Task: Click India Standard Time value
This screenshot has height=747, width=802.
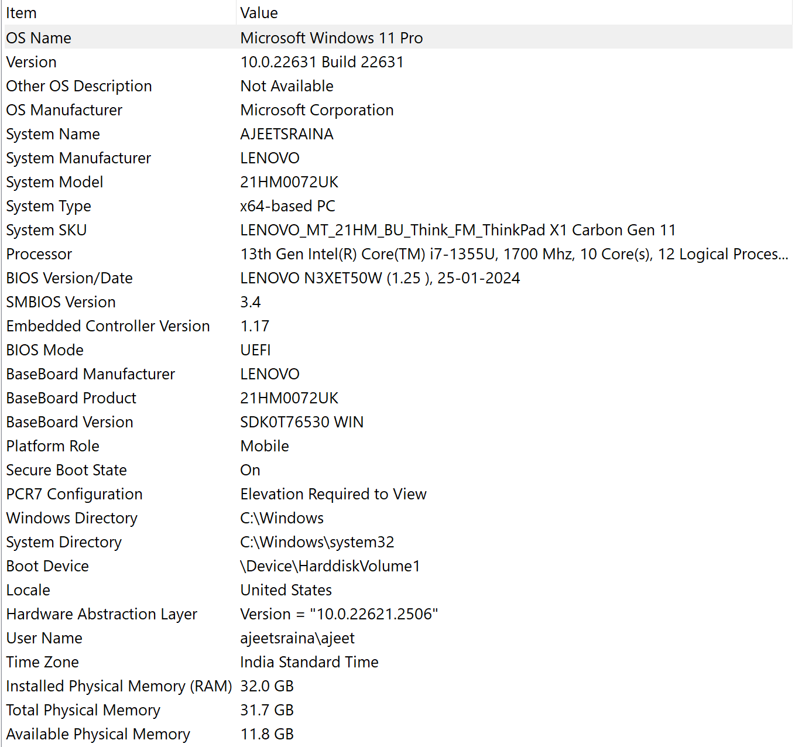Action: coord(310,662)
